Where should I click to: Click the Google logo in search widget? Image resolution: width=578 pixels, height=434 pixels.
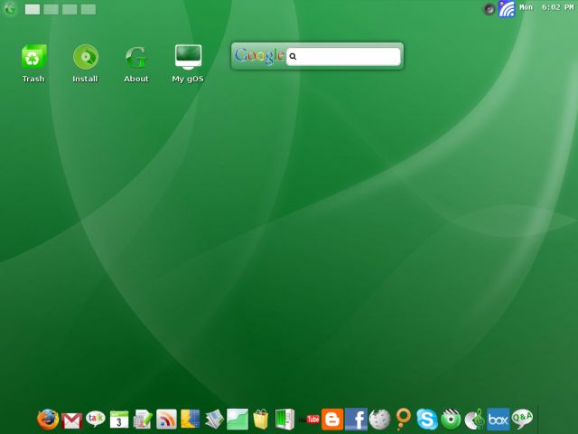tap(259, 56)
